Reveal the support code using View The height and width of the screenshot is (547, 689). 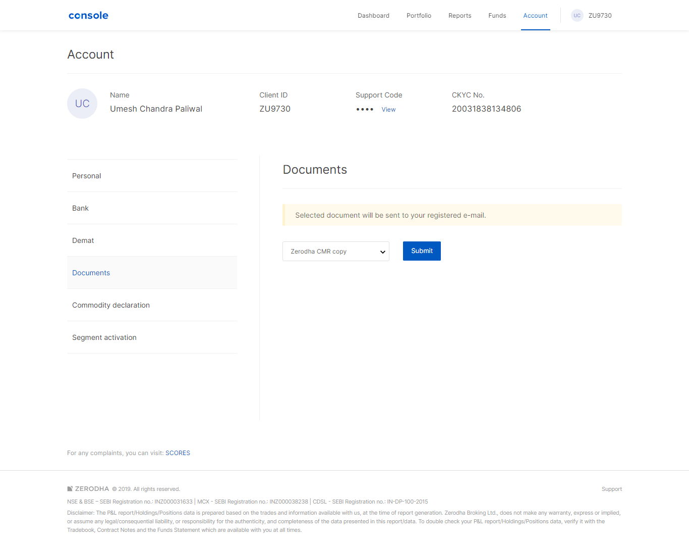click(x=388, y=109)
